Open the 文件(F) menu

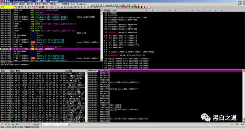(x=6, y=4)
